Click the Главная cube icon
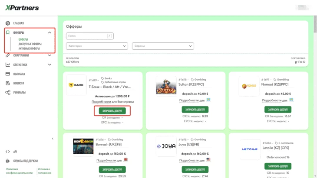317x178 pixels. (x=8, y=23)
